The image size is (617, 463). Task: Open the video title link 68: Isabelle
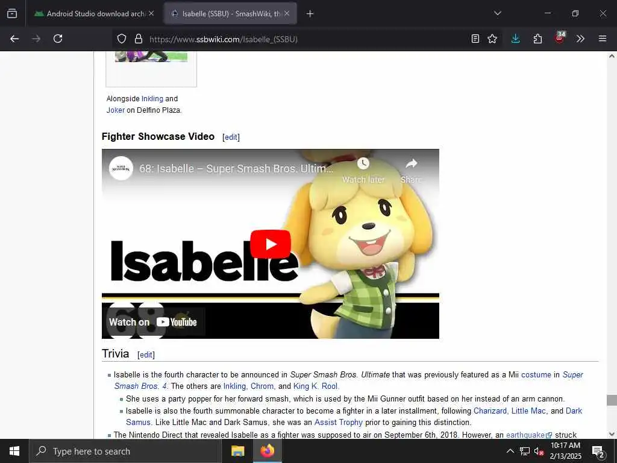[x=236, y=169]
